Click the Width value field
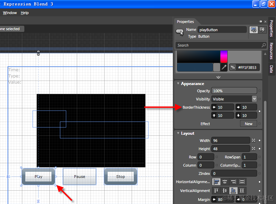 click(x=231, y=141)
